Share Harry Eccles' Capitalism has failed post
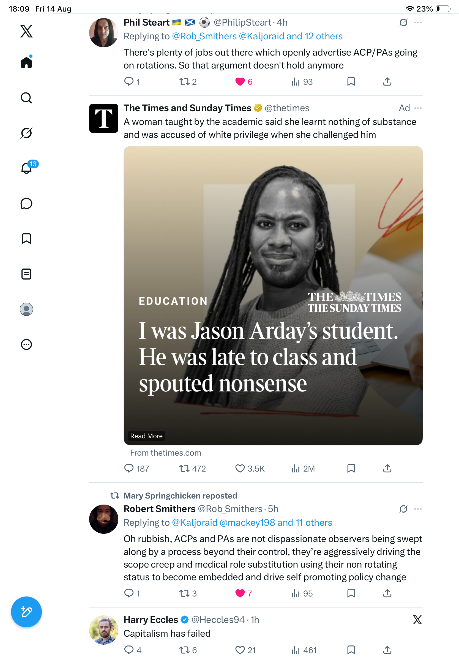The width and height of the screenshot is (459, 657). (387, 650)
